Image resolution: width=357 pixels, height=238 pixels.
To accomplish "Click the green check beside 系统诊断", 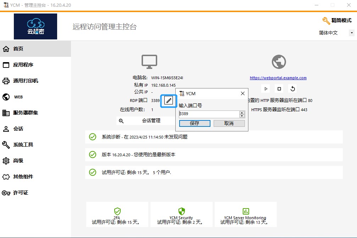I will click(x=92, y=137).
